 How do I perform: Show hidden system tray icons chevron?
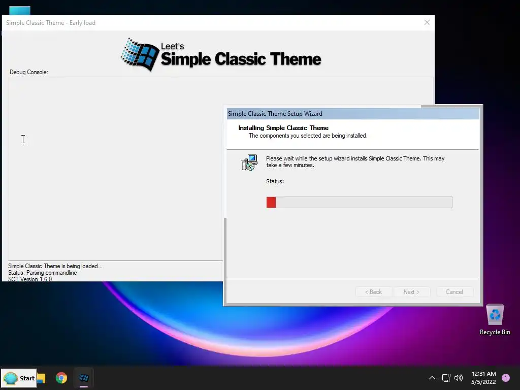click(432, 378)
